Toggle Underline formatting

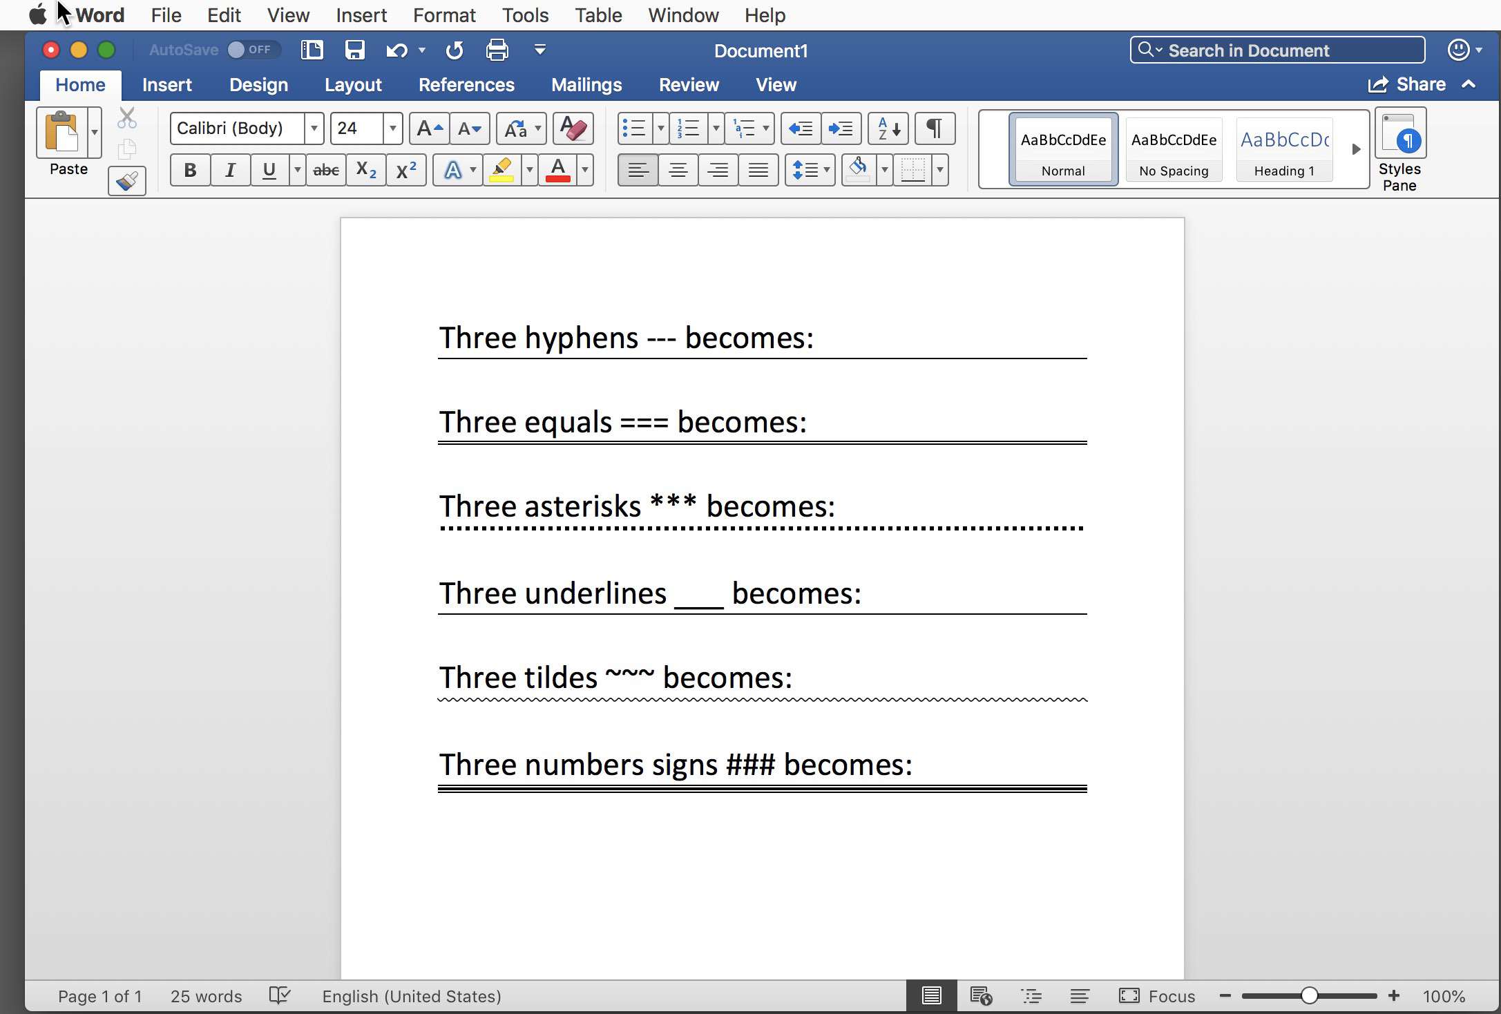[x=269, y=170]
